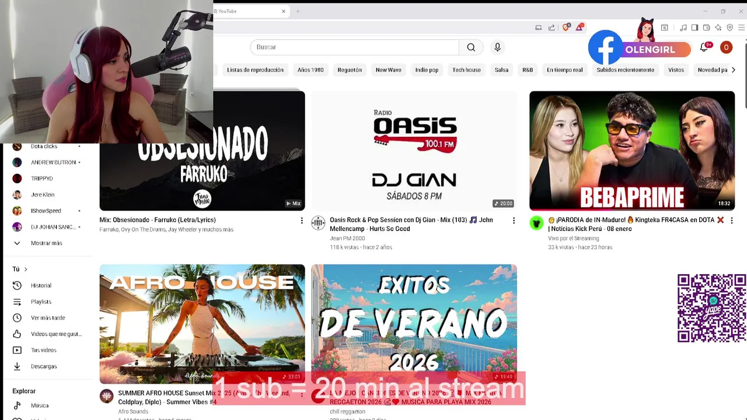Open Oasis Rock & Pop Session title link

411,224
